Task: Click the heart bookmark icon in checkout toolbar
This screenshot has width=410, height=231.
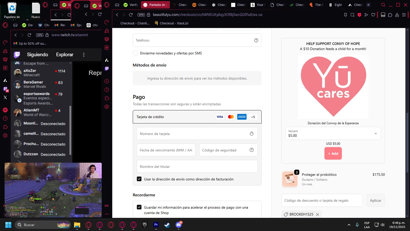Action: pyautogui.click(x=373, y=15)
